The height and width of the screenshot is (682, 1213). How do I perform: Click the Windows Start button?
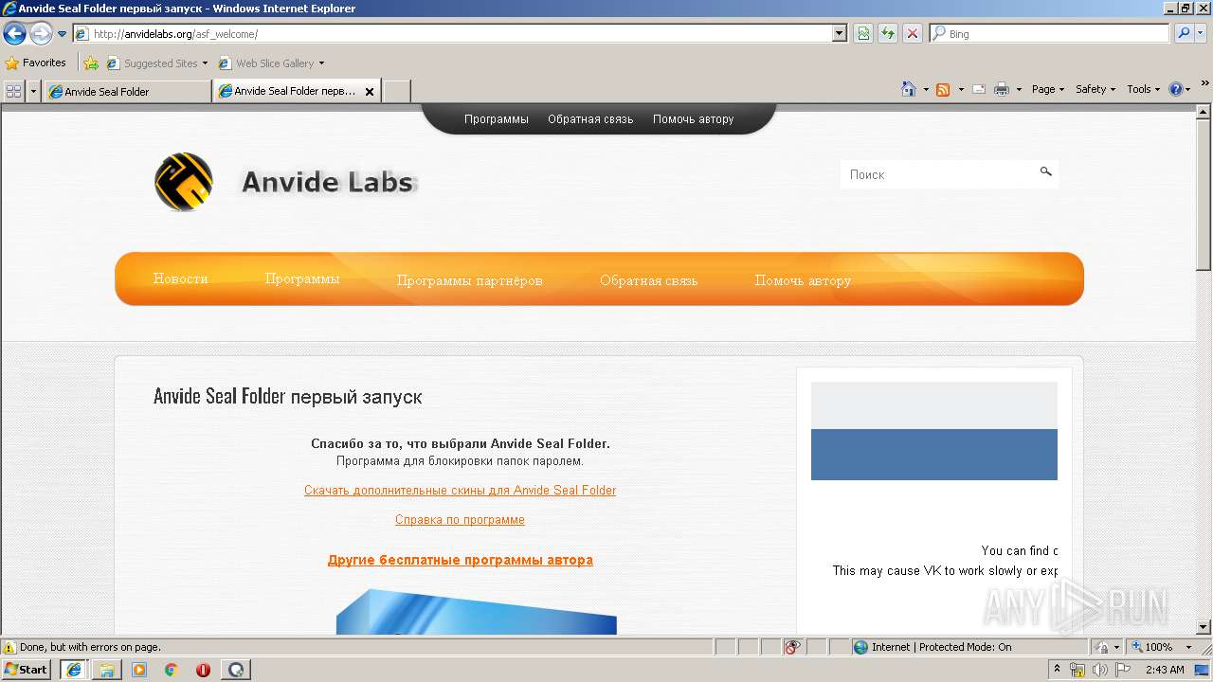(27, 670)
